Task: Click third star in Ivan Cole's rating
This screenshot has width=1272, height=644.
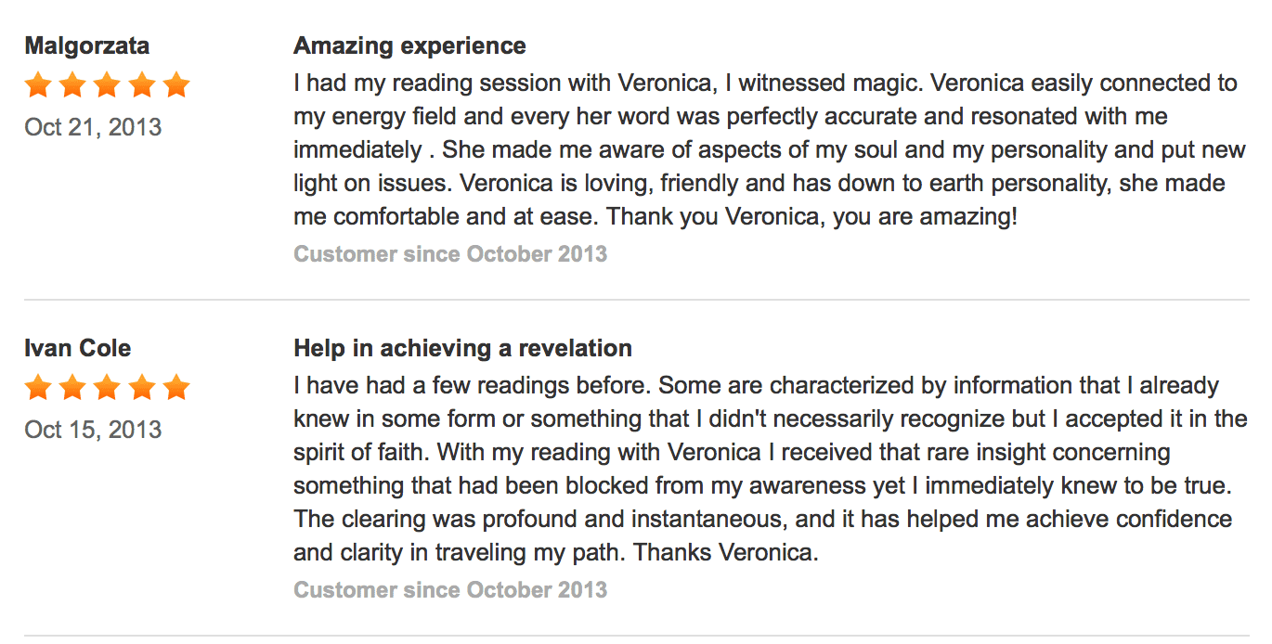Action: click(107, 387)
